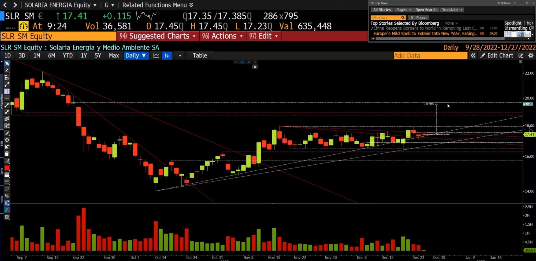This screenshot has height=261, width=536.
Task: Show the Max chart range
Action: 114,55
